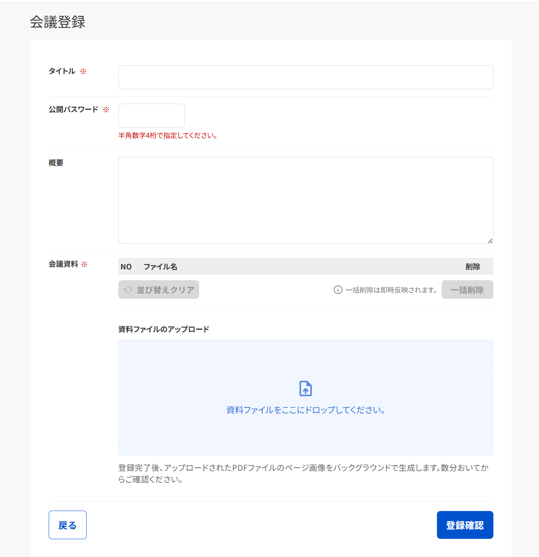Click the 登録確認 button
The width and height of the screenshot is (539, 557).
pos(465,525)
